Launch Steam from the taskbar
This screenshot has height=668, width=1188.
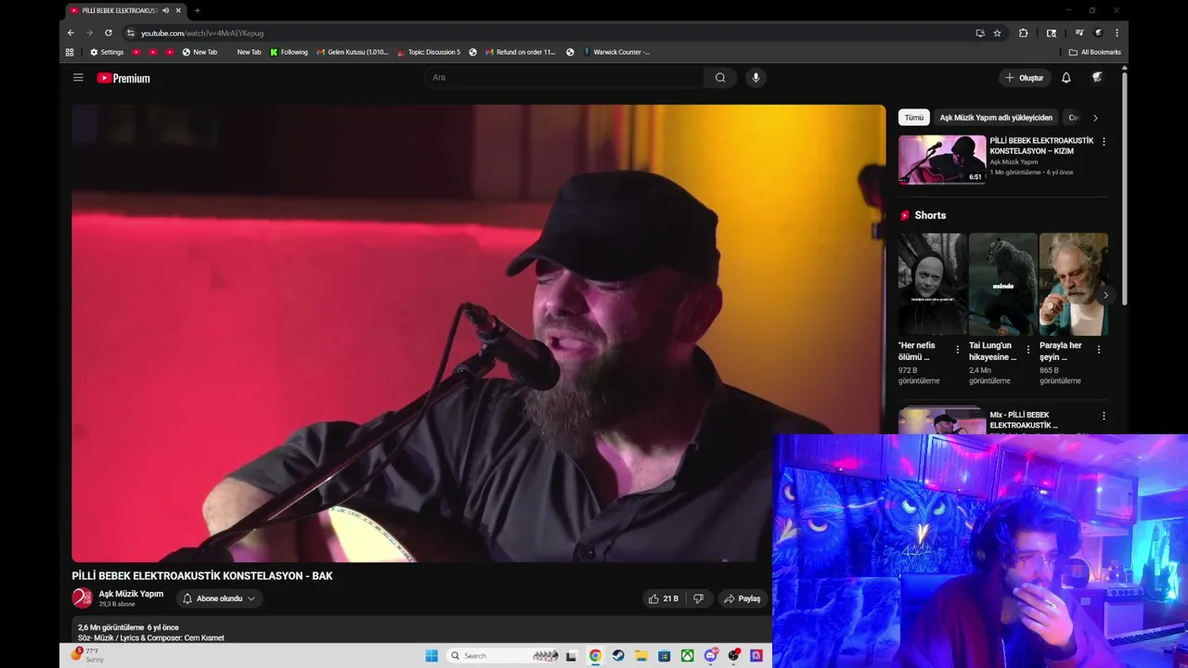coord(618,655)
